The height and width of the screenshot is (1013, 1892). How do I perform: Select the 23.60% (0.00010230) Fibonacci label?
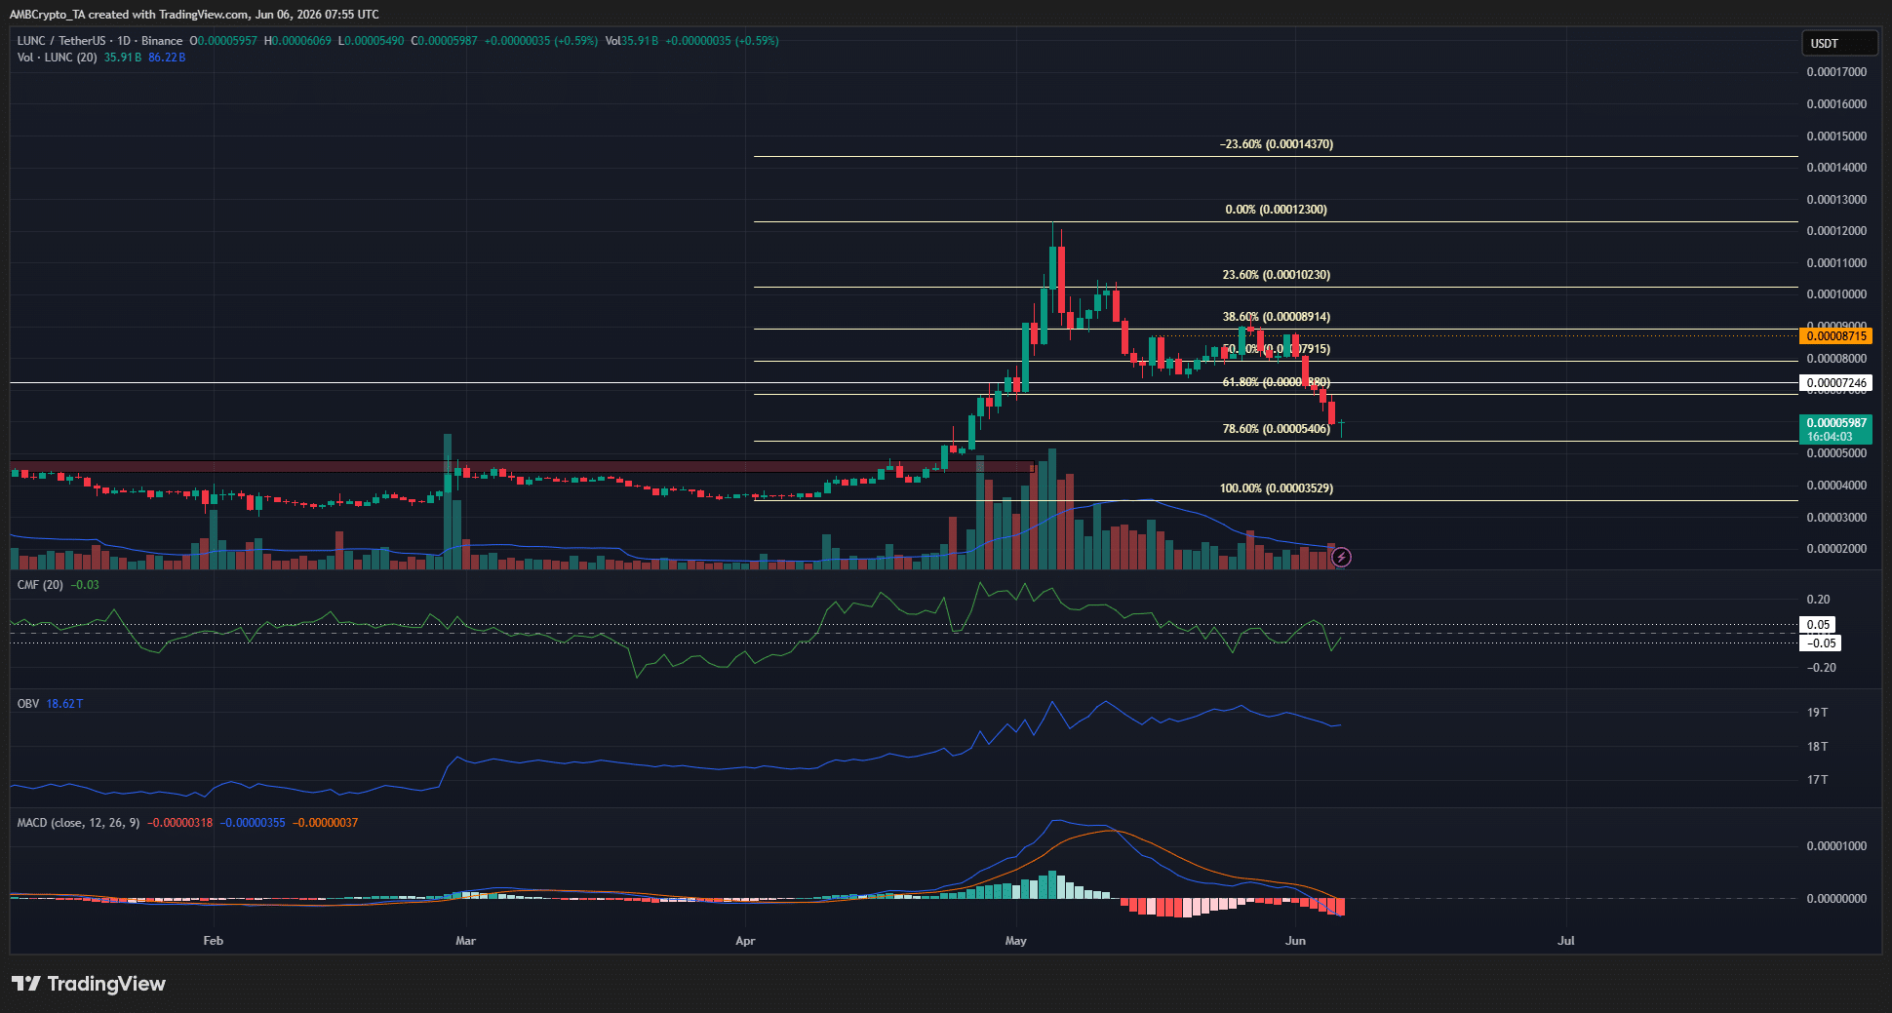1277,275
